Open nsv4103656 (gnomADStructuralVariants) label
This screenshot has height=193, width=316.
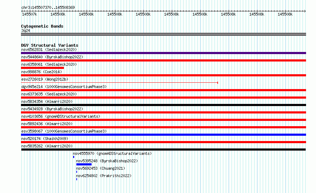[x=61, y=116]
